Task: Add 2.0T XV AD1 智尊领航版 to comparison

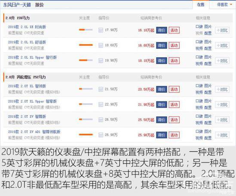Action: (222, 135)
